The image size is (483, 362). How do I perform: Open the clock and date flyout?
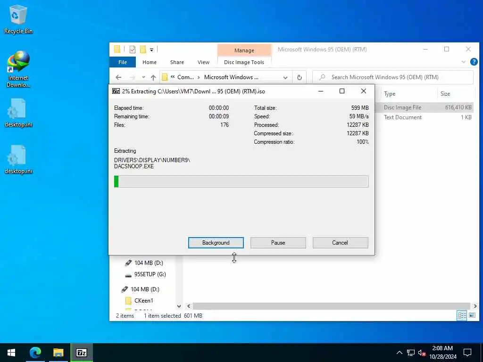coord(442,353)
